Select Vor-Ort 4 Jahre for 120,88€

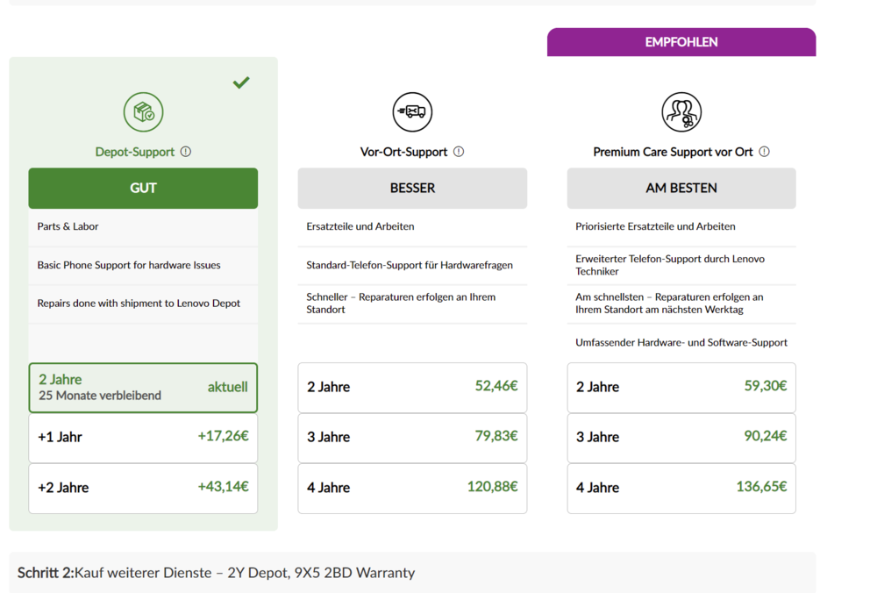pyautogui.click(x=412, y=488)
